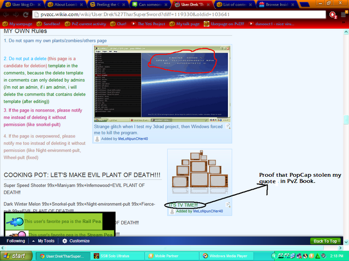The width and height of the screenshot is (349, 261).
Task: Click the vertical scrollbar down arrow
Action: (x=346, y=242)
